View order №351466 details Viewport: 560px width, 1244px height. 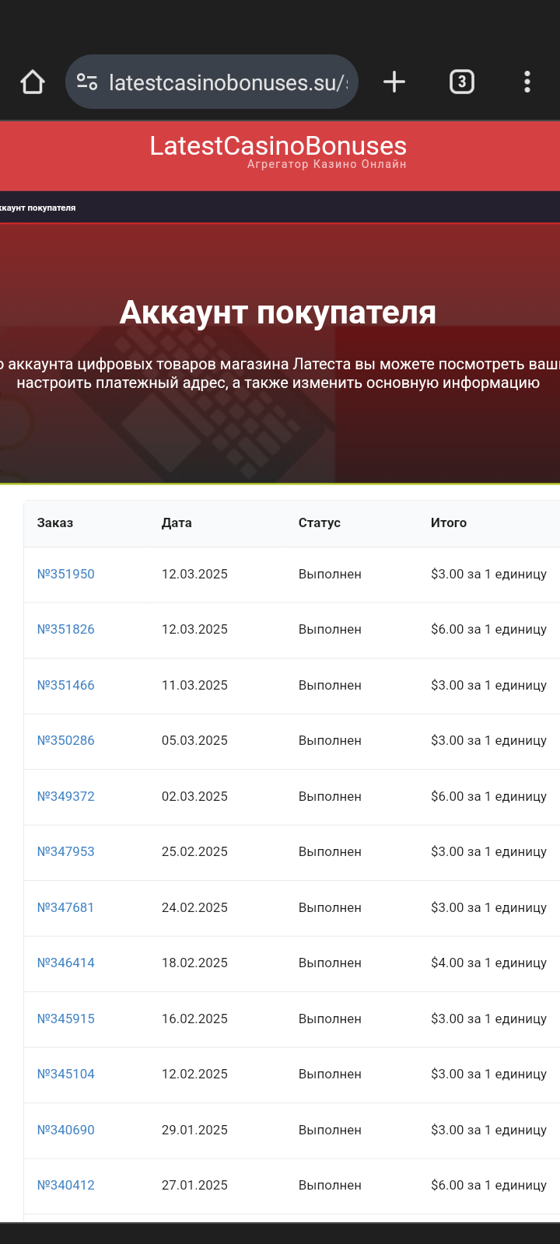point(66,686)
